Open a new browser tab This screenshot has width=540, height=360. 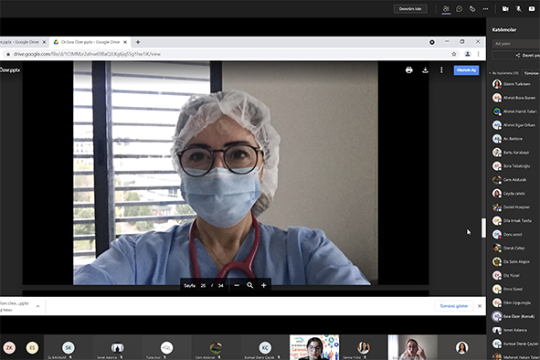coord(138,42)
